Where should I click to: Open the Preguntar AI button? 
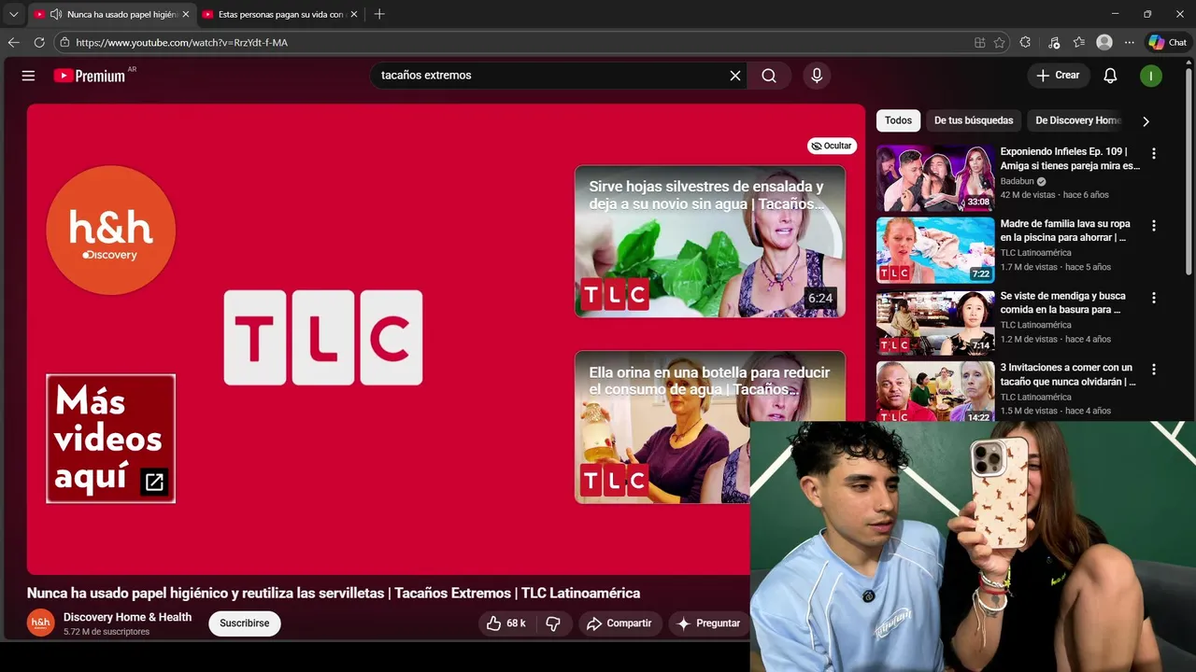point(708,623)
